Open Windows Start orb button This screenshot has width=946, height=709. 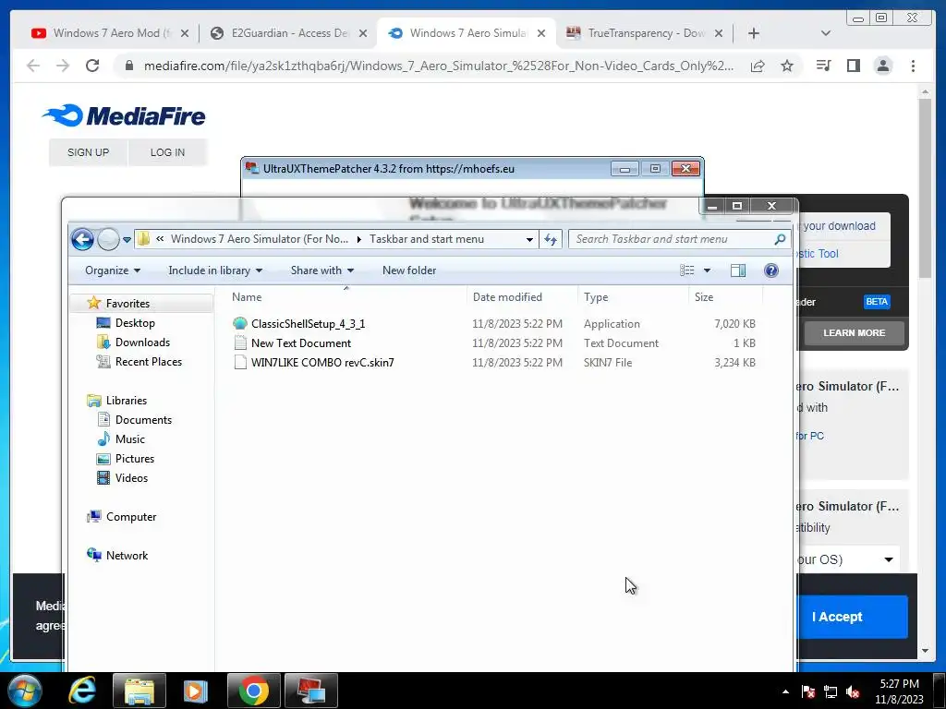point(25,691)
